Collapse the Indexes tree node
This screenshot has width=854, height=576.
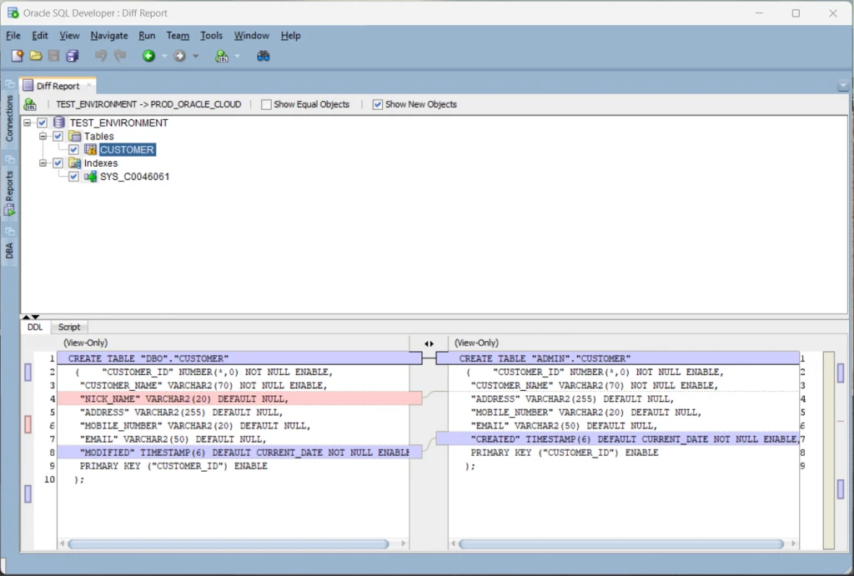pyautogui.click(x=43, y=163)
